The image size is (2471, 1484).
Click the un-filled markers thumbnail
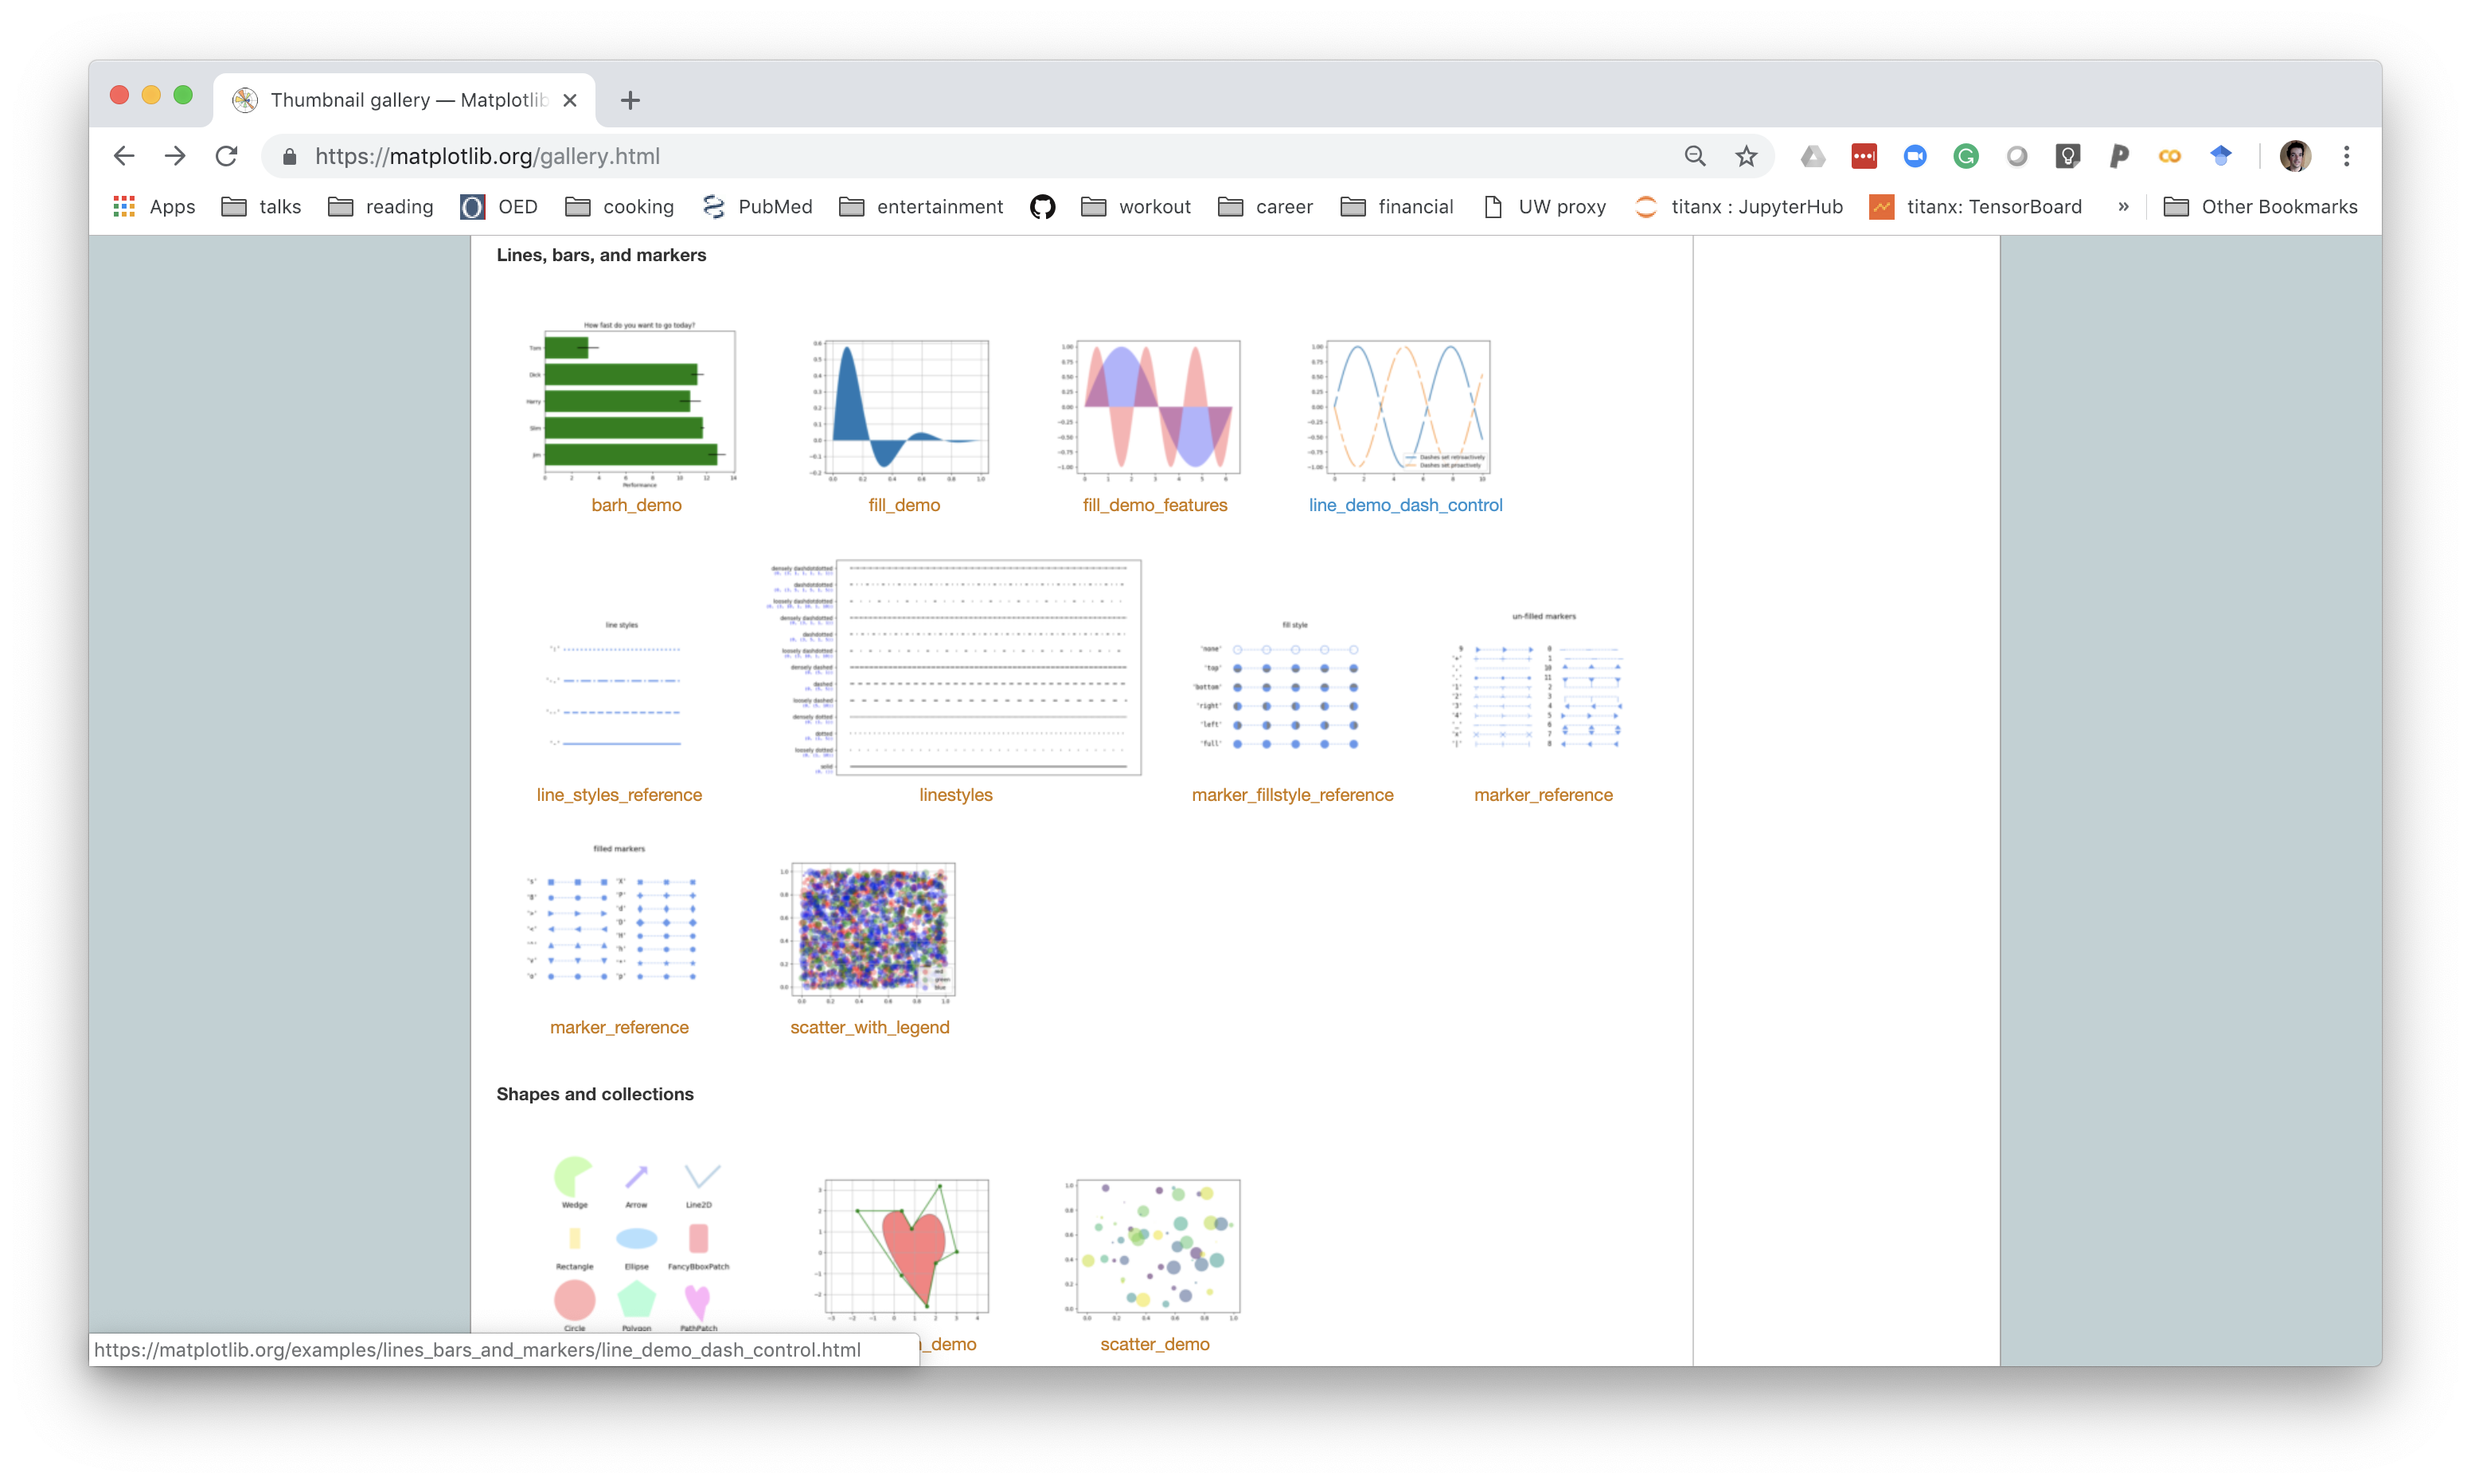(x=1540, y=682)
